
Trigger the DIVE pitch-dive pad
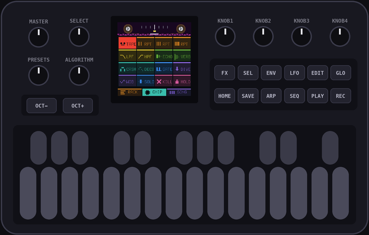tap(182, 68)
